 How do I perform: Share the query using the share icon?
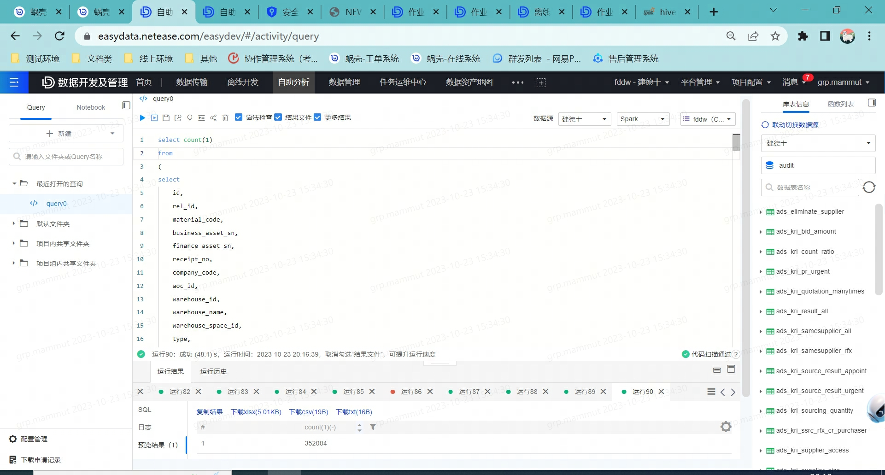tap(213, 117)
